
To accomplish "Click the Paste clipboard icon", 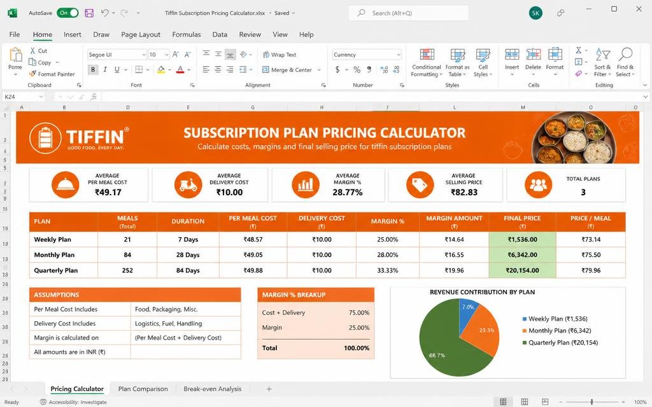I will click(15, 55).
